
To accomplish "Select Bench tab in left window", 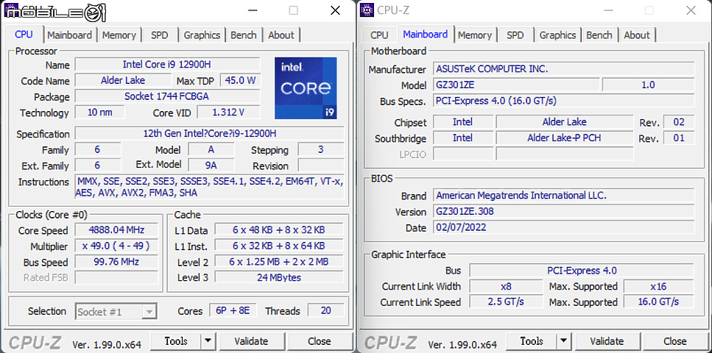I will (x=244, y=35).
